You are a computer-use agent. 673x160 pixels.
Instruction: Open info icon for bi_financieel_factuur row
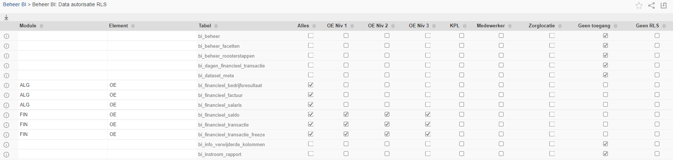click(x=6, y=95)
